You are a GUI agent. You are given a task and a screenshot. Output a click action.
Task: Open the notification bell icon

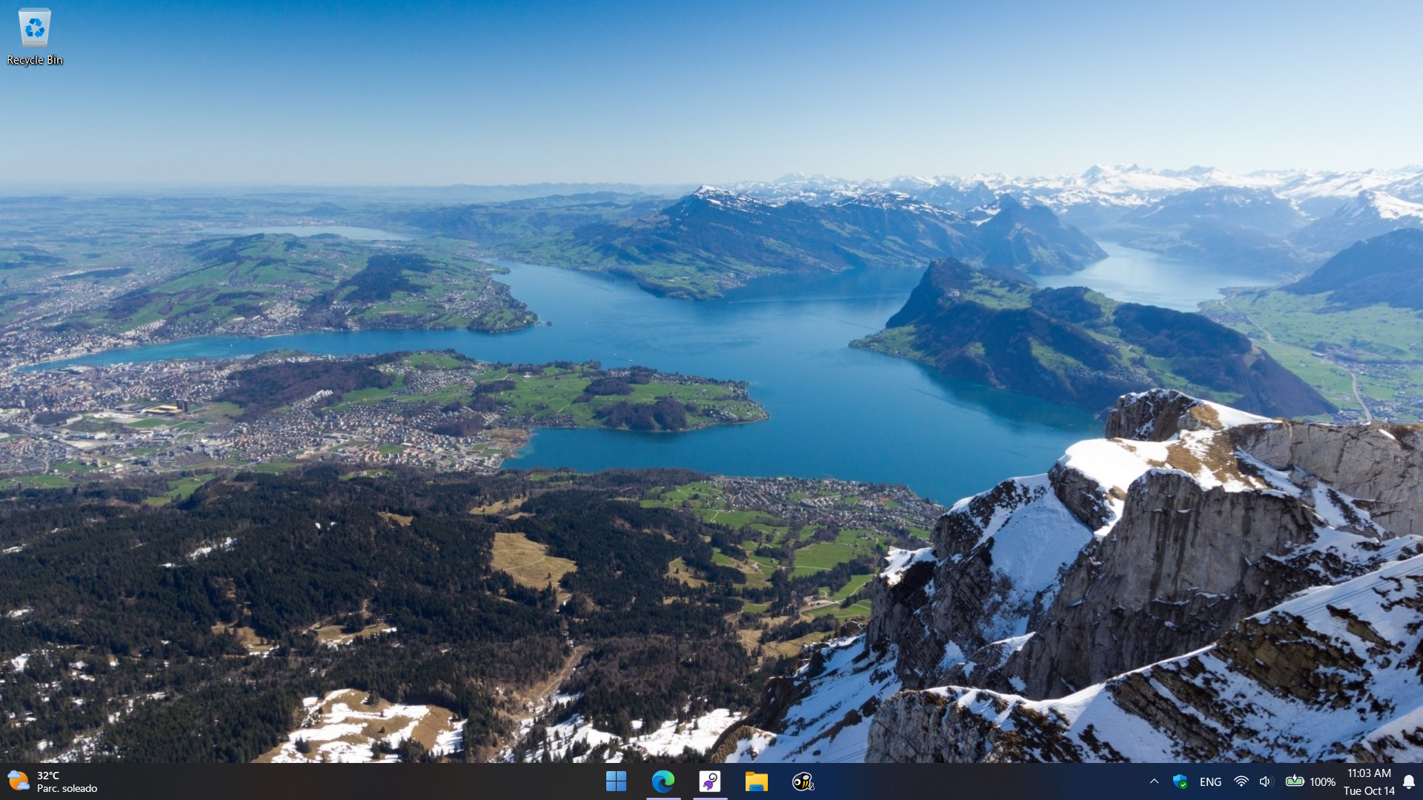coord(1409,781)
